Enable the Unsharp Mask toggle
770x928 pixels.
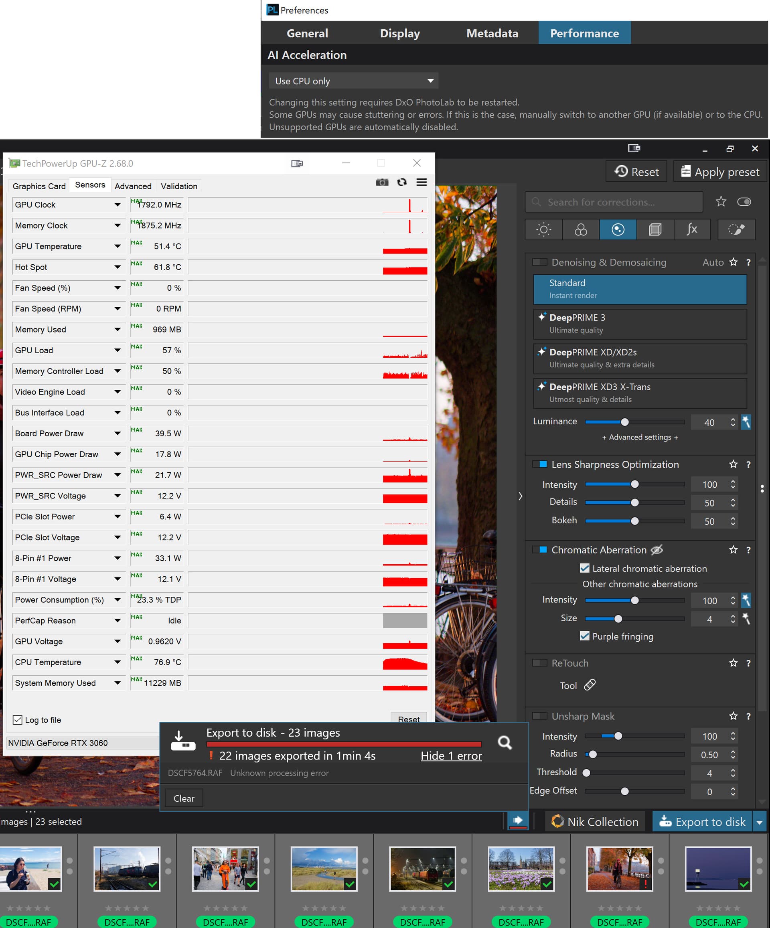tap(539, 716)
